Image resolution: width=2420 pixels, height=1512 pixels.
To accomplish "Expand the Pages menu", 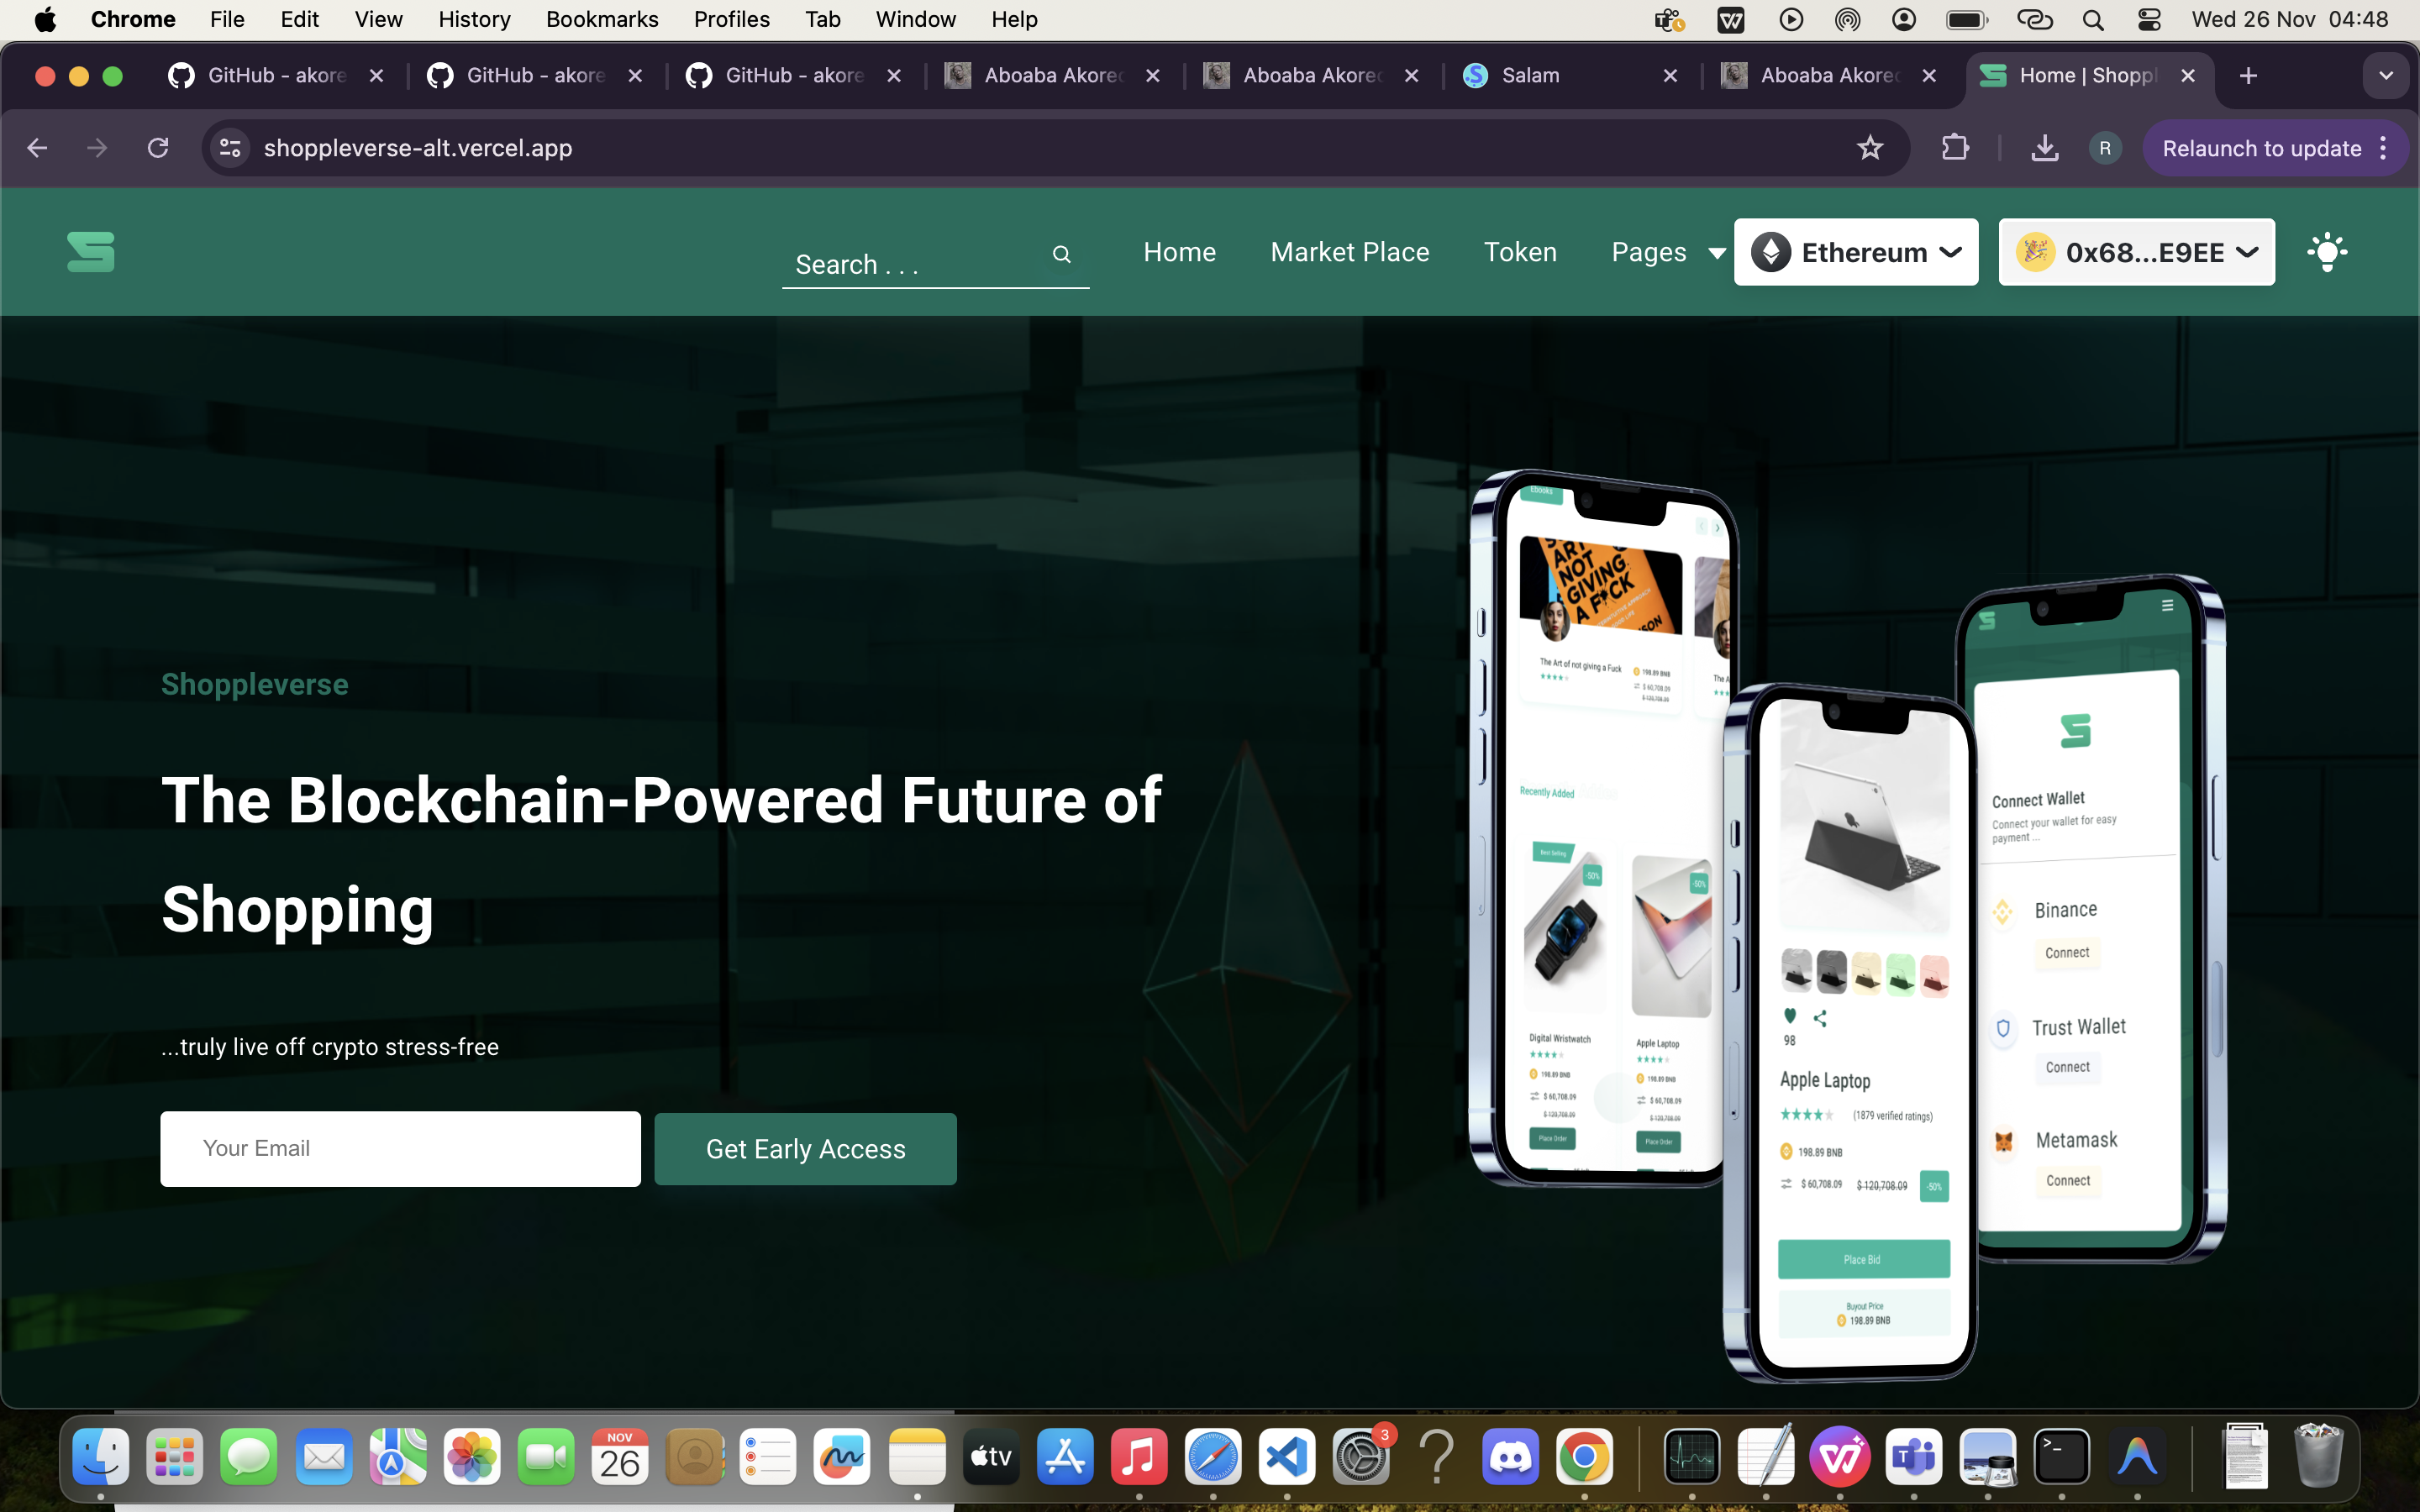I will (1668, 252).
